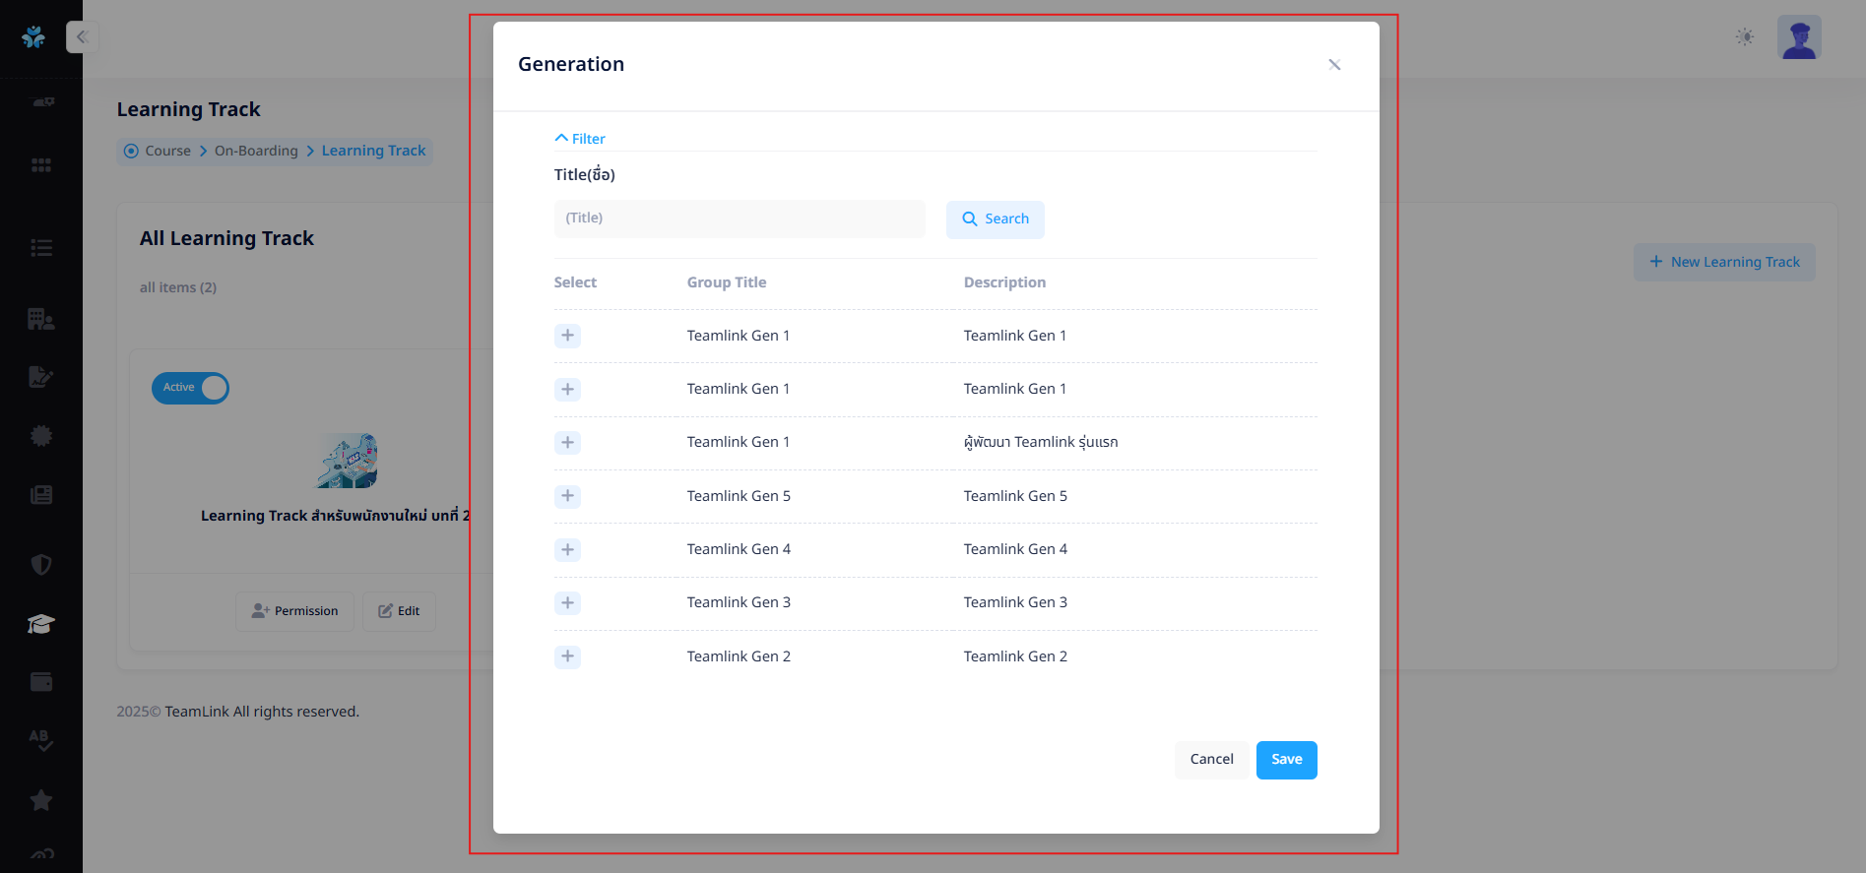Click the Course breadcrumb link
Image resolution: width=1866 pixels, height=873 pixels.
[x=167, y=151]
